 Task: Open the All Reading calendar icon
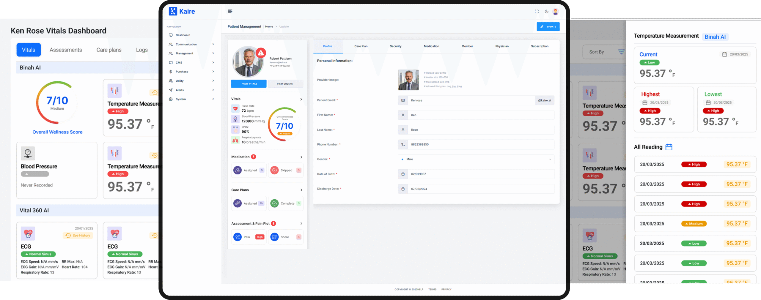(x=669, y=147)
